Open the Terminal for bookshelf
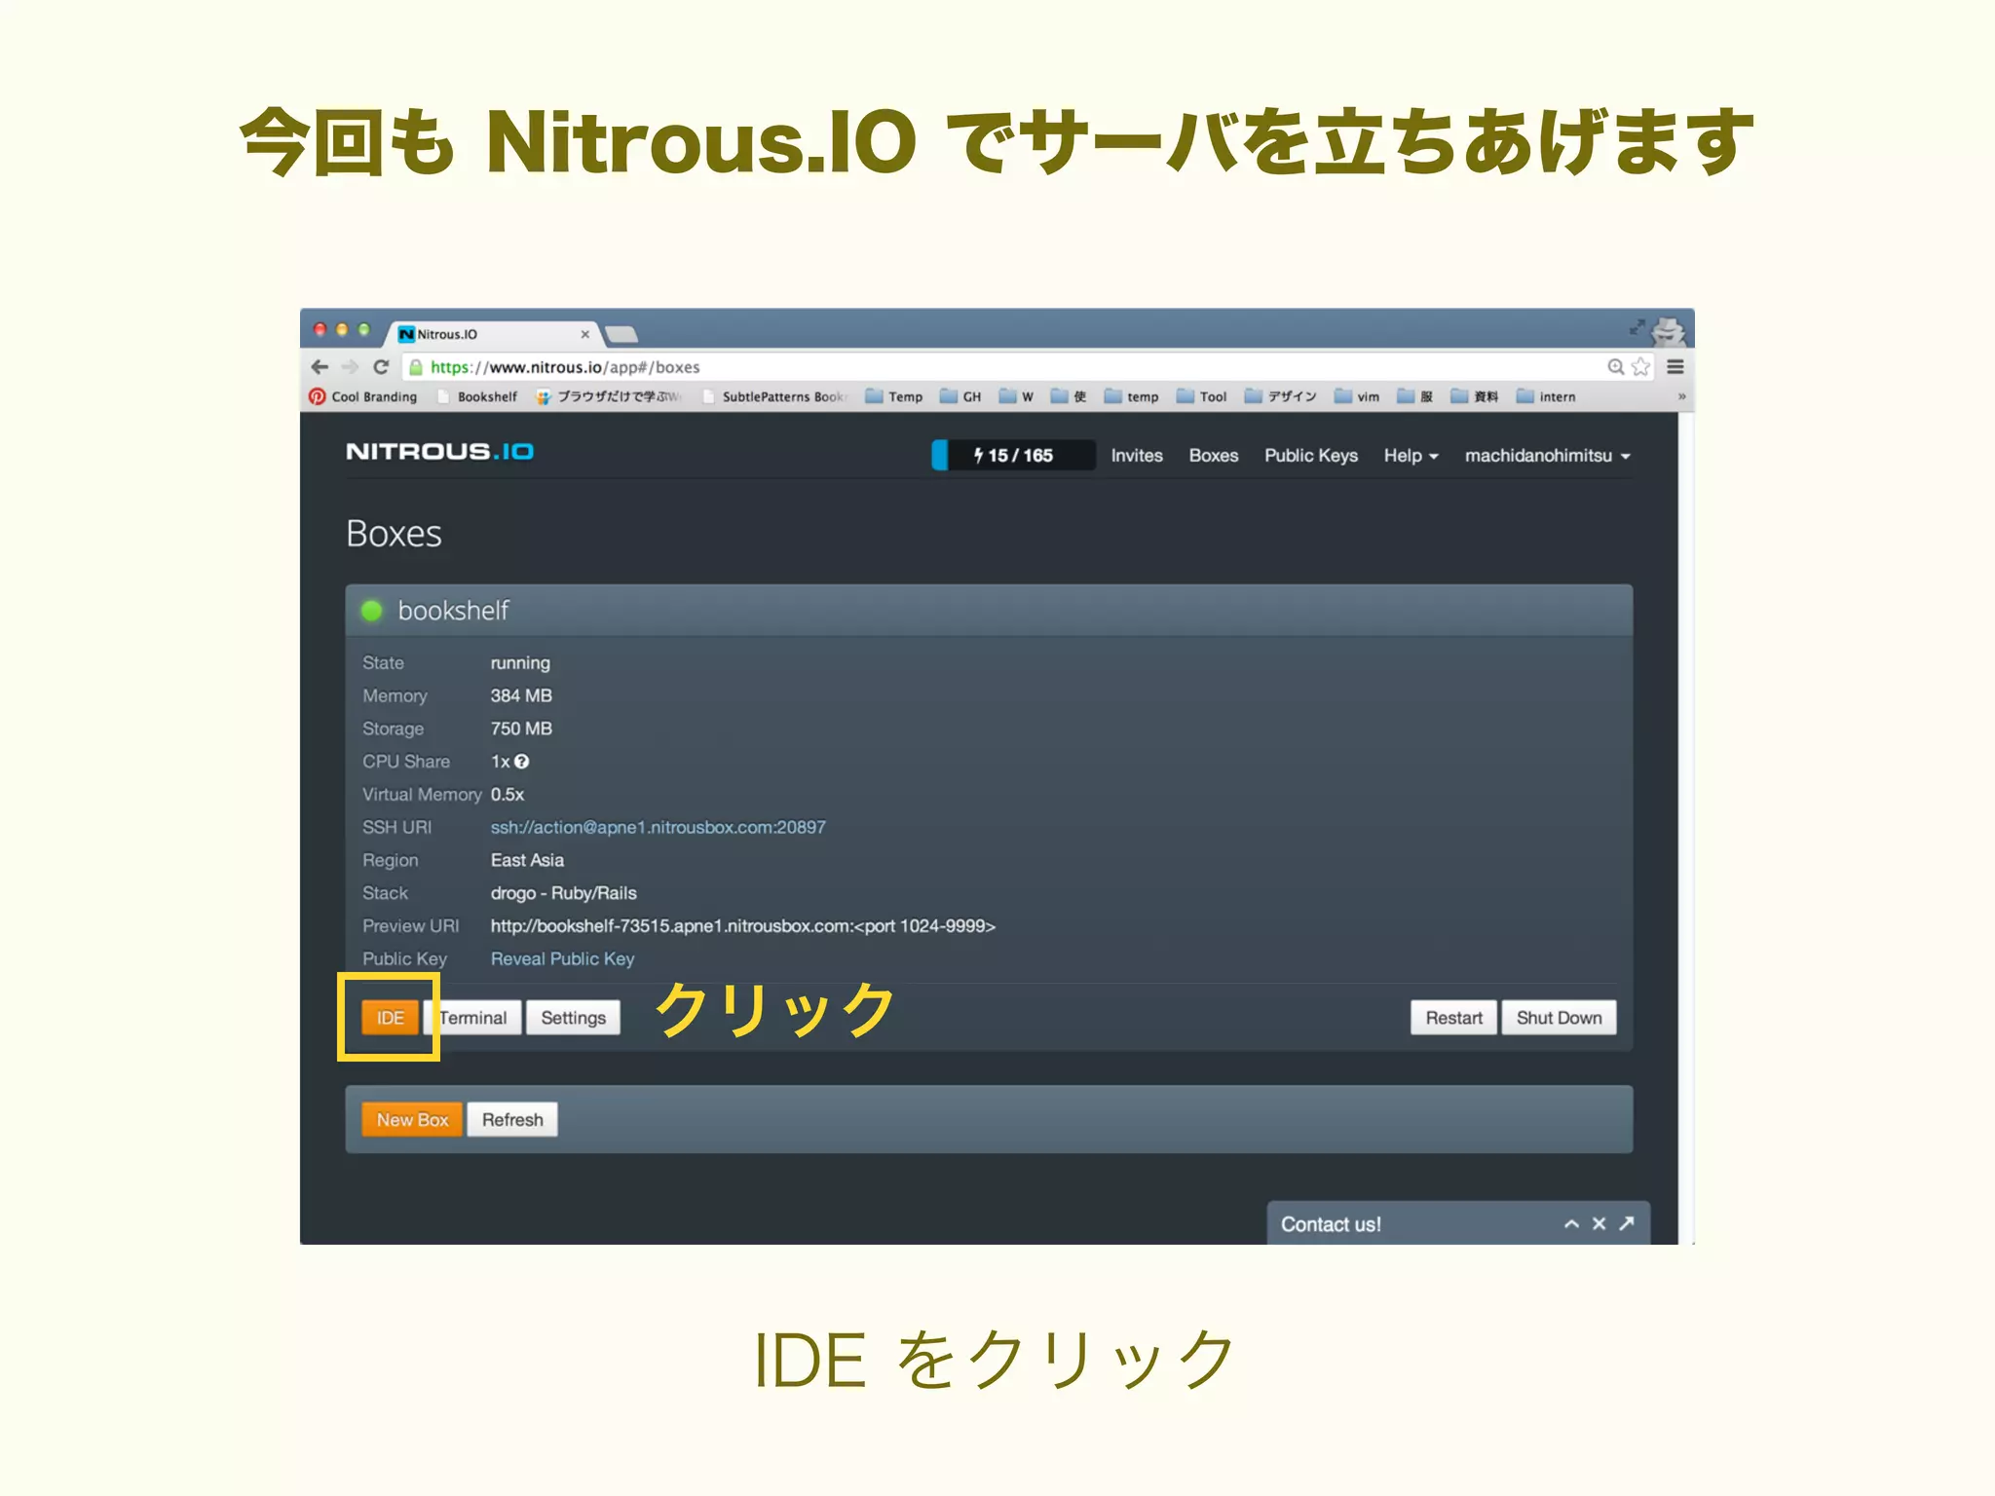 (x=473, y=1018)
